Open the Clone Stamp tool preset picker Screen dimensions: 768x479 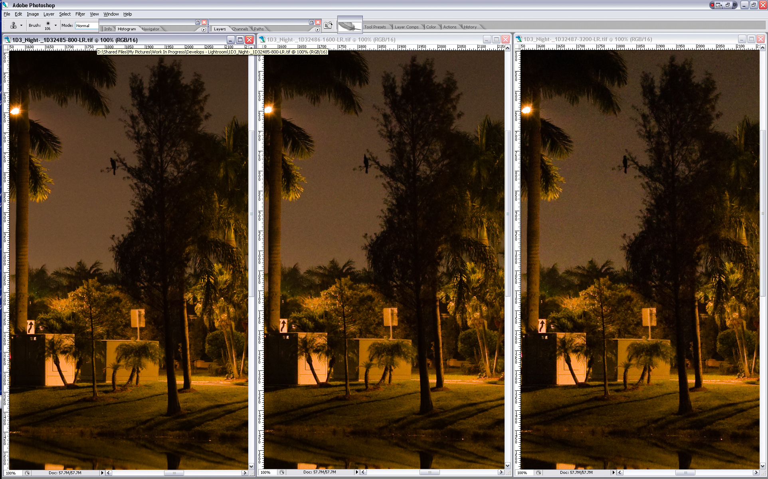pyautogui.click(x=13, y=26)
